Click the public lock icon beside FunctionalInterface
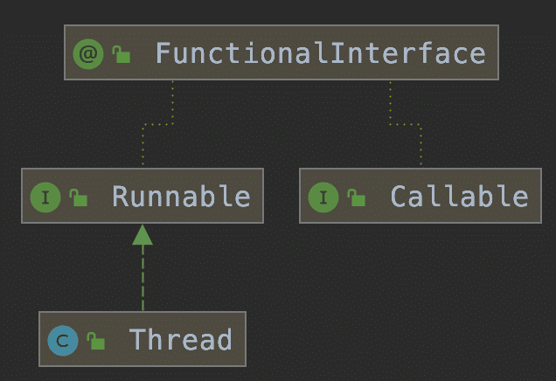The image size is (556, 381). [122, 54]
